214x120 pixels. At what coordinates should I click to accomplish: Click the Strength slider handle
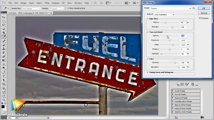coord(173,27)
